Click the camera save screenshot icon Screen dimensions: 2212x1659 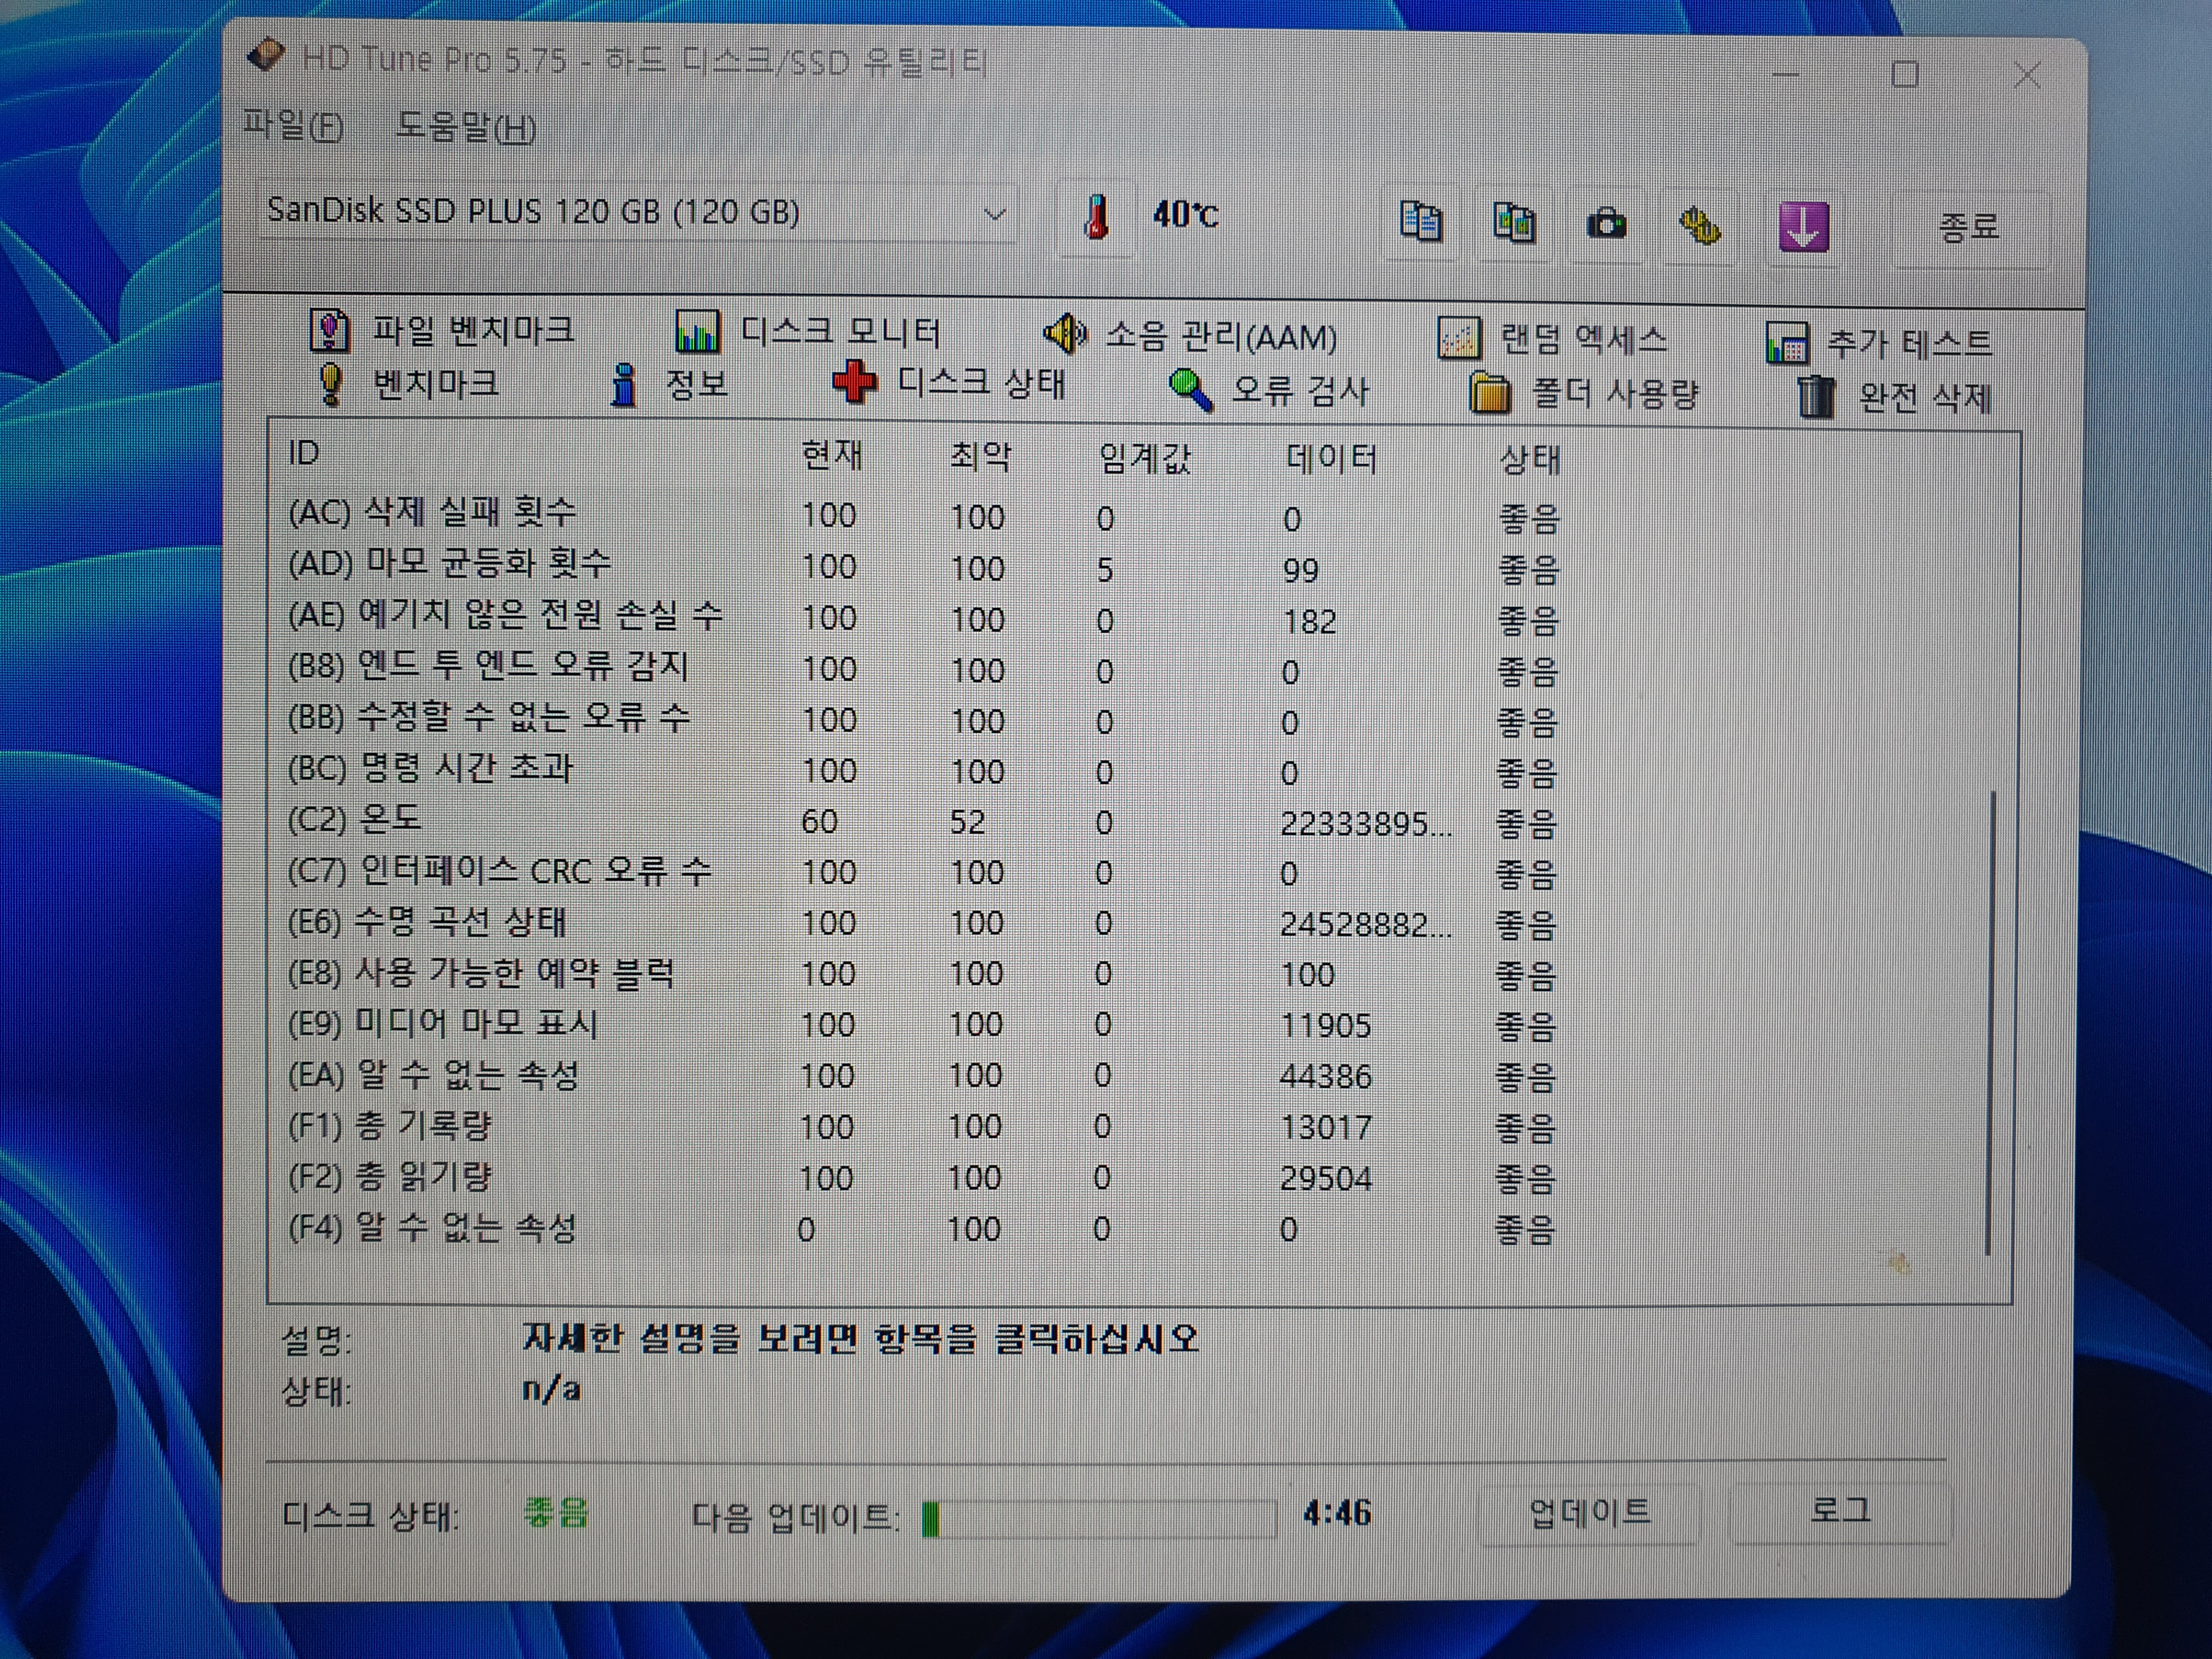(1606, 223)
